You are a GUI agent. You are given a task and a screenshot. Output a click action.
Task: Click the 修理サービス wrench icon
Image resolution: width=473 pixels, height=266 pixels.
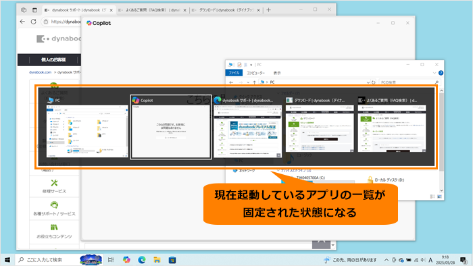[54, 182]
